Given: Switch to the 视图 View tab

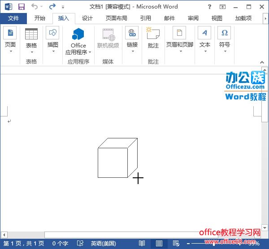Looking at the screenshot, I should pyautogui.click(x=217, y=18).
